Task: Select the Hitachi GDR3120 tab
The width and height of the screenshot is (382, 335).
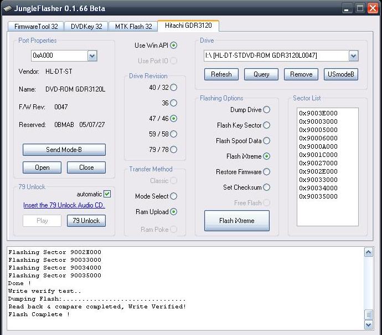Action: (x=188, y=26)
